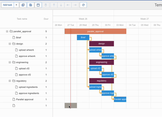Click the outdent left arrow icon
Image resolution: width=162 pixels, height=117 pixels.
point(68,5)
